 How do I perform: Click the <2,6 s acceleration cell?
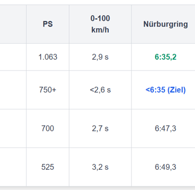[100, 90]
